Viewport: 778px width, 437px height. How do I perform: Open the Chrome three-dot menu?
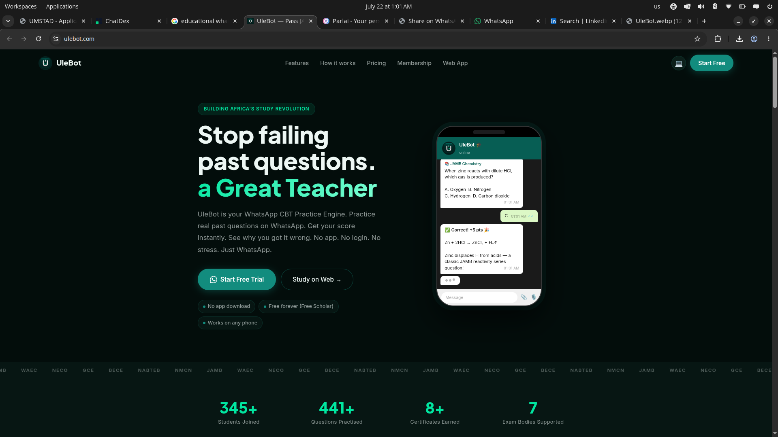click(769, 39)
